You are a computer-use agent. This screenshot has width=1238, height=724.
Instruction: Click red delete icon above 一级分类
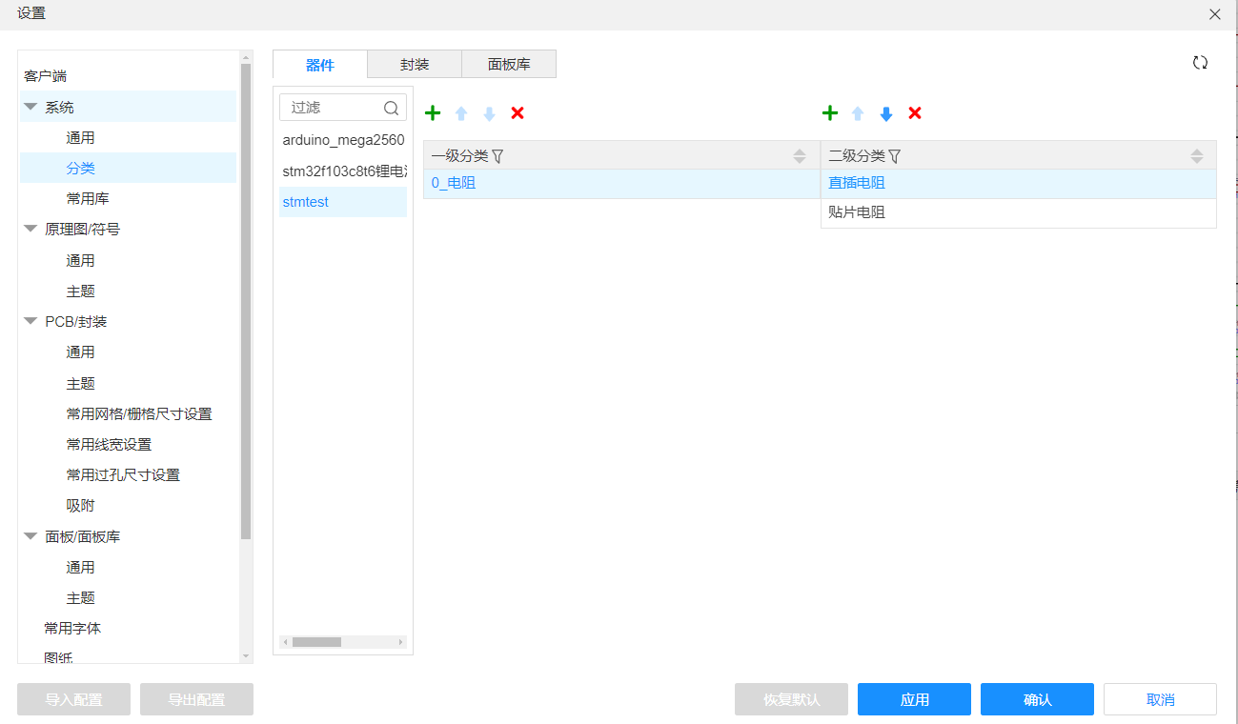(518, 113)
